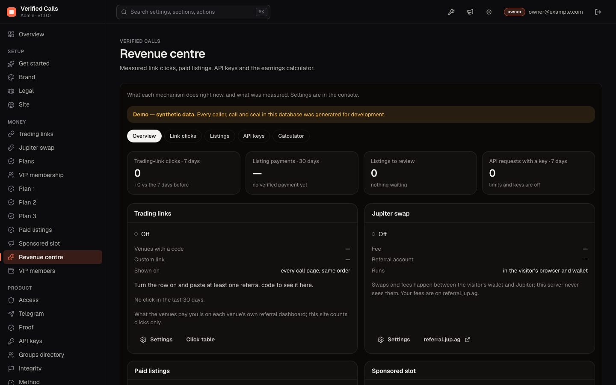Open Jupiter swap in sidebar
Viewport: 616px width, 385px height.
click(x=53, y=148)
